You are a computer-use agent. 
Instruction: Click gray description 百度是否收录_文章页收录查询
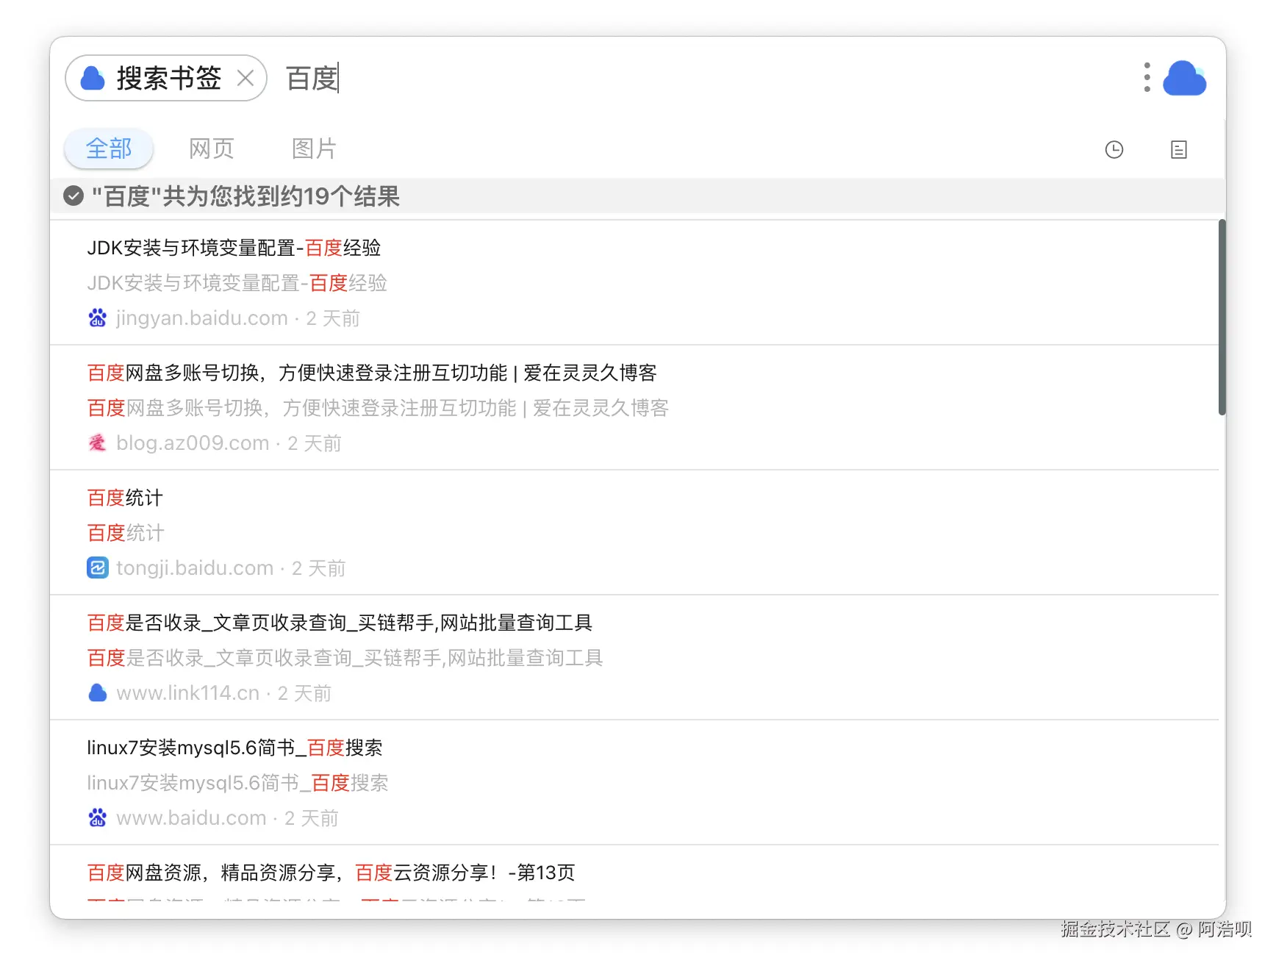pos(345,658)
